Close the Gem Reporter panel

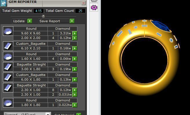coord(83,3)
